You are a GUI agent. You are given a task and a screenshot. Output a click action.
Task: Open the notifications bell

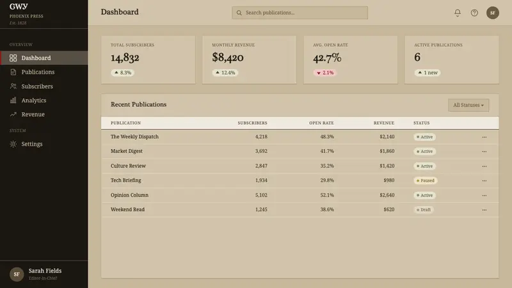click(x=458, y=13)
